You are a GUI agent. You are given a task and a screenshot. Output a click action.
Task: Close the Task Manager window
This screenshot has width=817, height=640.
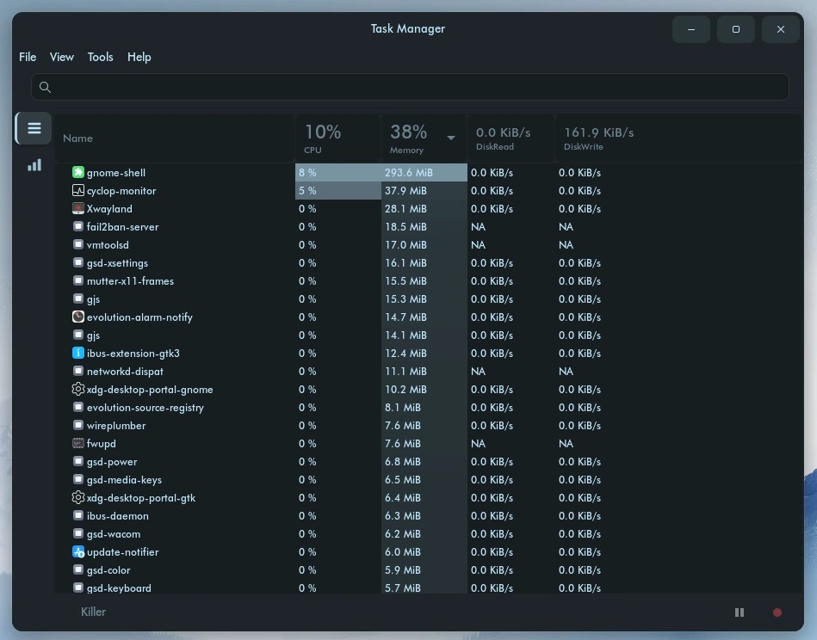click(x=781, y=29)
